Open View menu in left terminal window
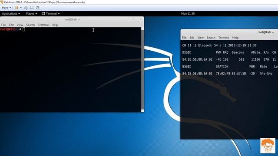The image size is (278, 156). click(20, 25)
